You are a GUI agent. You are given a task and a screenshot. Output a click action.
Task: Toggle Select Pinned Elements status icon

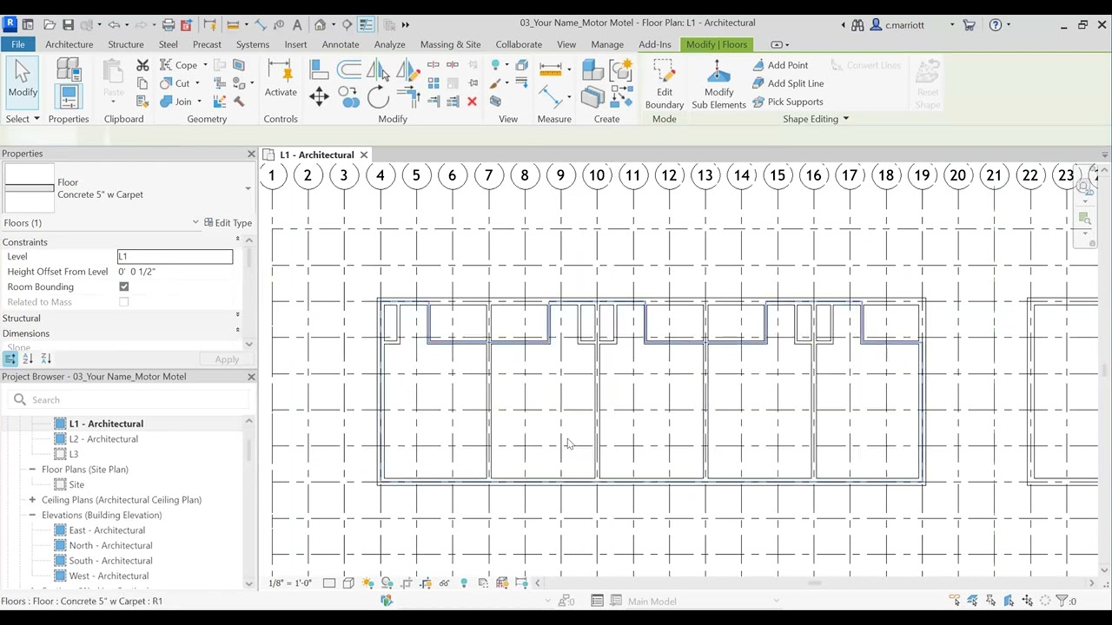(991, 601)
